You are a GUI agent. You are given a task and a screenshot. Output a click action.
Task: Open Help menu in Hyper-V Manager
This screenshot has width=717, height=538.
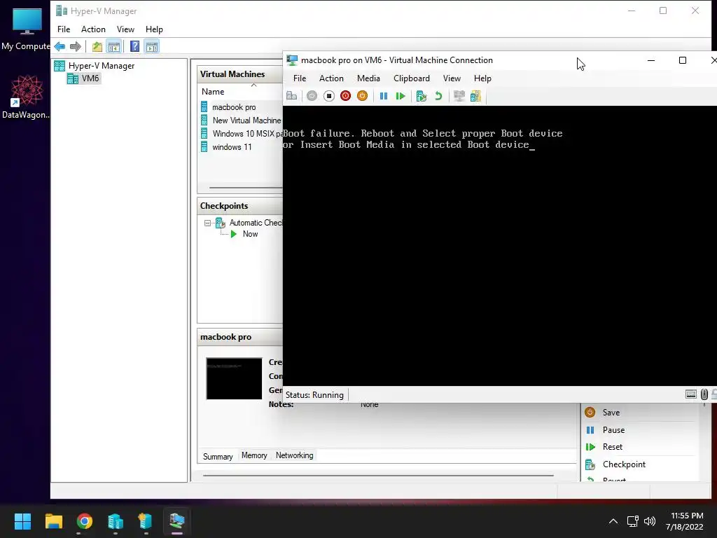click(x=154, y=29)
